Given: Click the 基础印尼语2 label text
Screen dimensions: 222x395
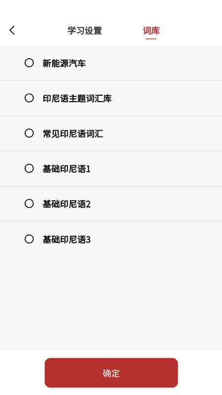Looking at the screenshot, I should coord(67,204).
